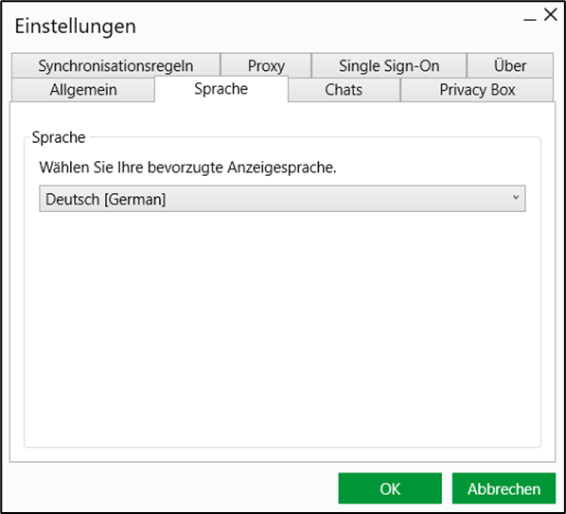Open the Deutsch [German] language combo box
The width and height of the screenshot is (566, 514).
click(x=282, y=199)
